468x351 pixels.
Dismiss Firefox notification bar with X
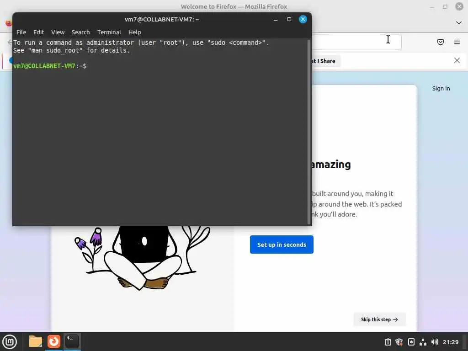[457, 61]
